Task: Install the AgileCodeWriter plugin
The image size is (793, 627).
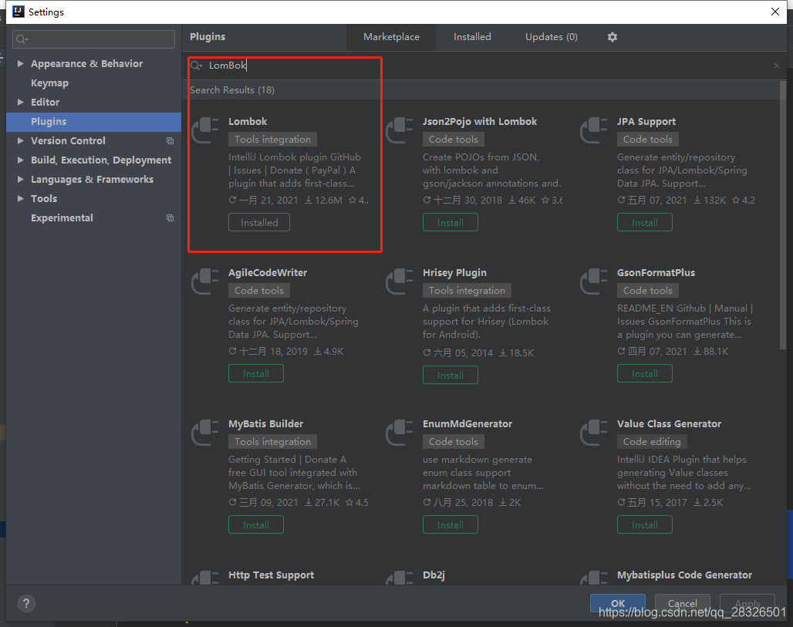Action: (x=256, y=374)
